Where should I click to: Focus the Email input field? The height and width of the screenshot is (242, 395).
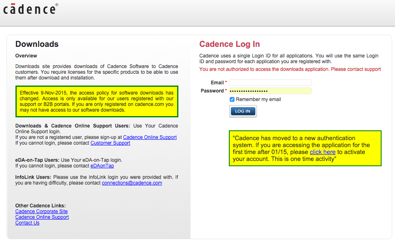click(x=270, y=83)
